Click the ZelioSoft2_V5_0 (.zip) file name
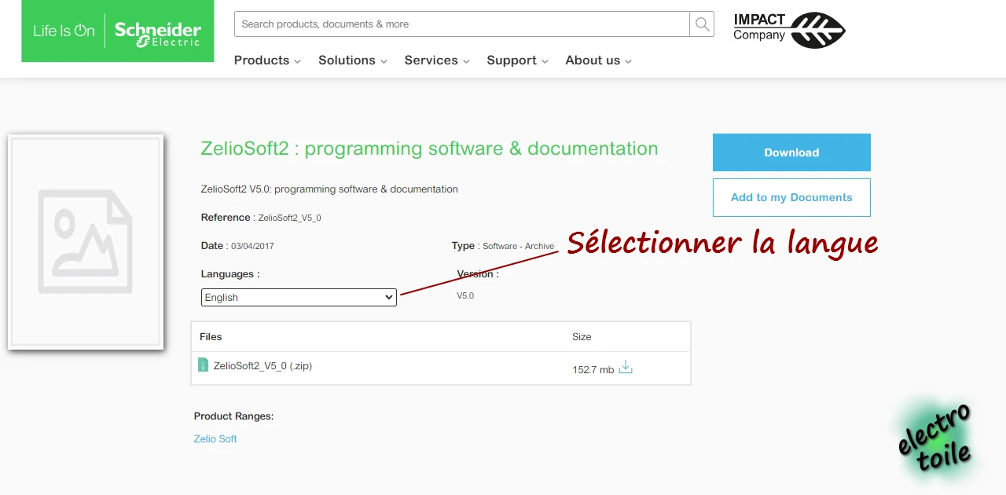This screenshot has width=1006, height=495. (x=263, y=366)
